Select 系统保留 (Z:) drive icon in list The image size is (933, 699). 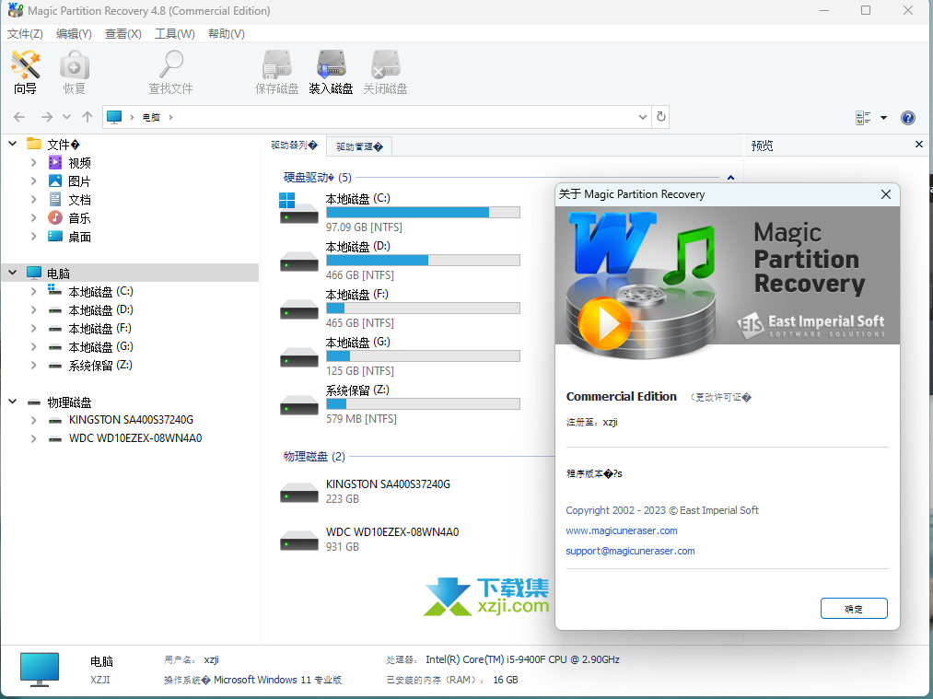(x=298, y=404)
